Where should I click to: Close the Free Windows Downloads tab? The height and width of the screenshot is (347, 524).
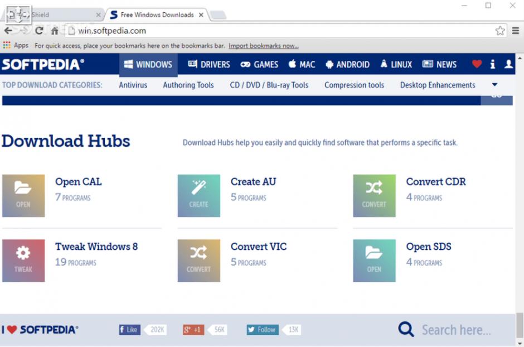pyautogui.click(x=201, y=15)
